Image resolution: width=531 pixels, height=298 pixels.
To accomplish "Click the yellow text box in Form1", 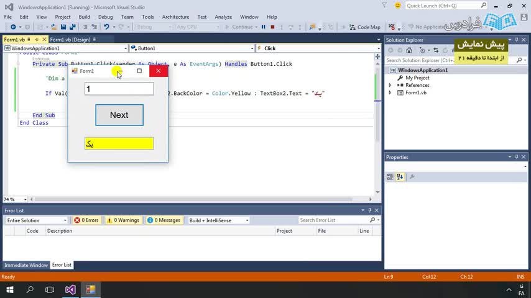I will [x=119, y=143].
